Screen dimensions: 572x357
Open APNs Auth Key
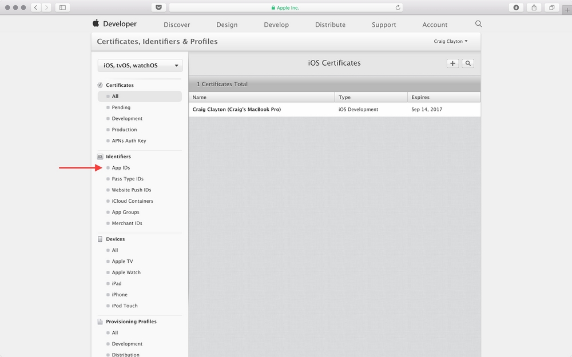point(129,141)
